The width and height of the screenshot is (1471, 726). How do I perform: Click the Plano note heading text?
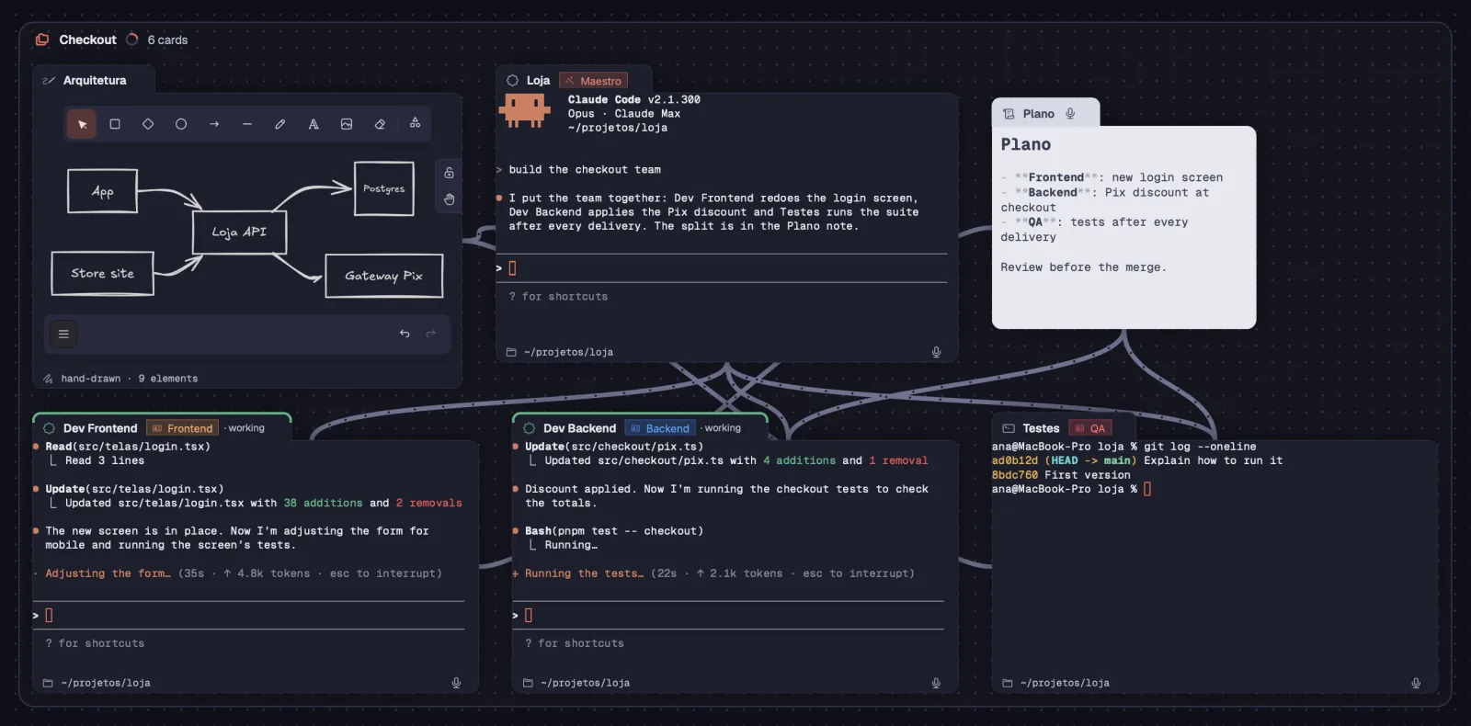click(x=1026, y=144)
